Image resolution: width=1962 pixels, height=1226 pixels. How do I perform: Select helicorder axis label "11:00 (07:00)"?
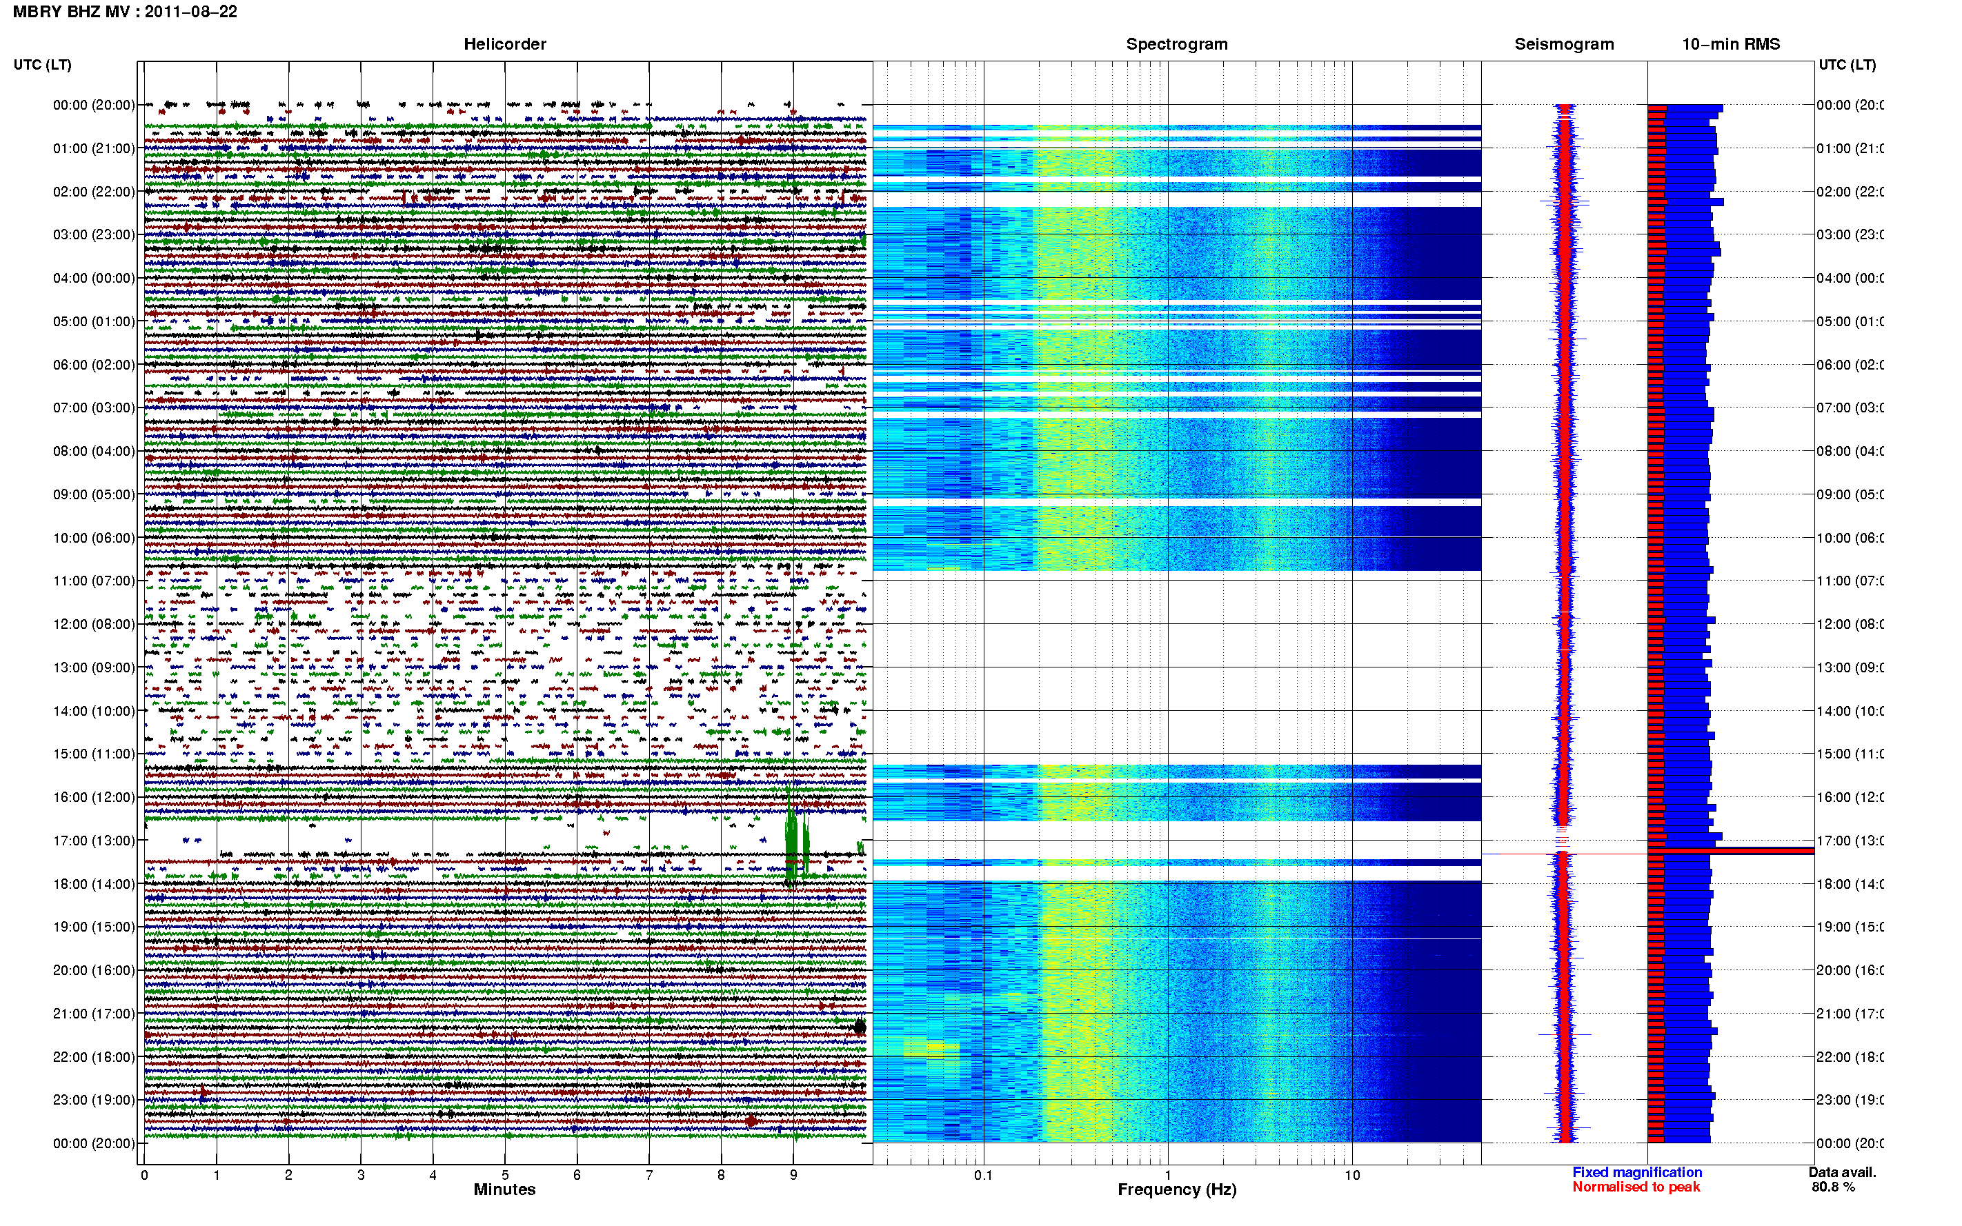94,581
